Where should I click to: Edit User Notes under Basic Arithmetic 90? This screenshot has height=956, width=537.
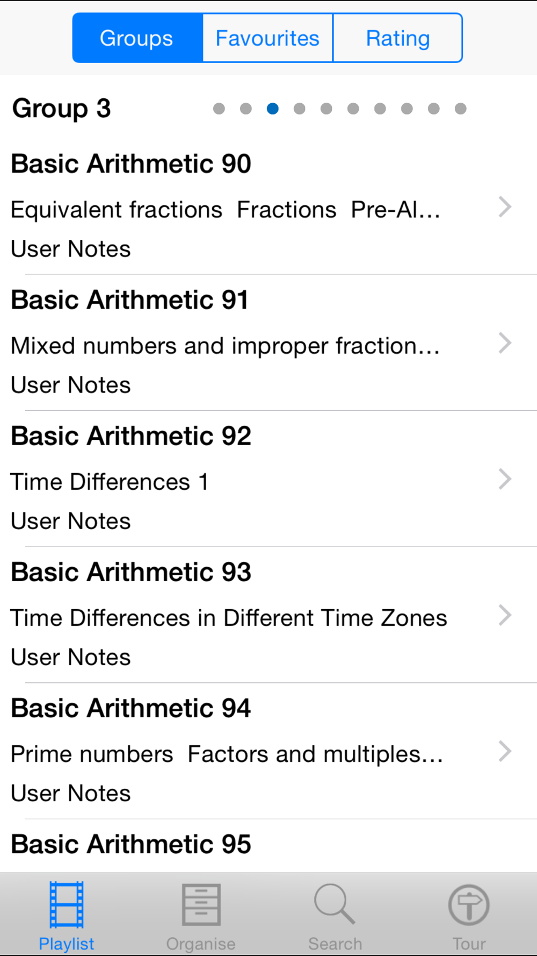[x=71, y=249]
